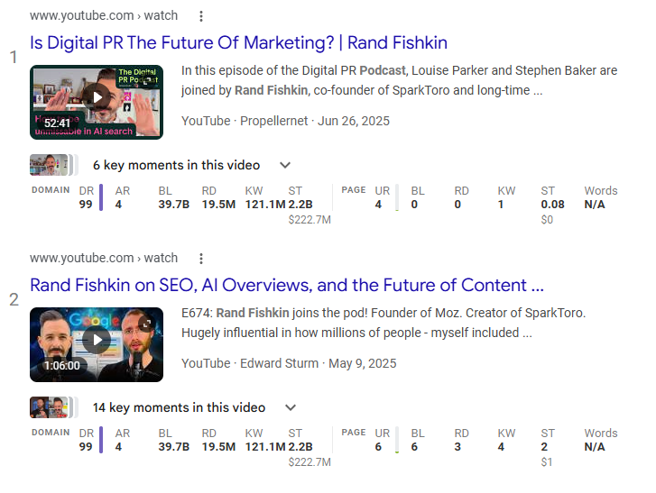Play the Edward Sturm podcast video thumbnail

click(x=97, y=340)
